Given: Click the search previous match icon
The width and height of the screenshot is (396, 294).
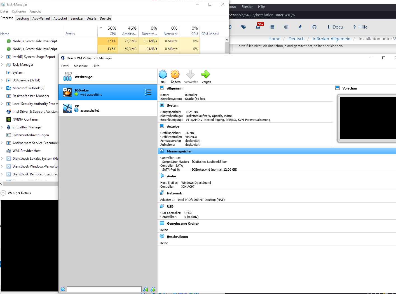Looking at the screenshot, I should [146, 289].
